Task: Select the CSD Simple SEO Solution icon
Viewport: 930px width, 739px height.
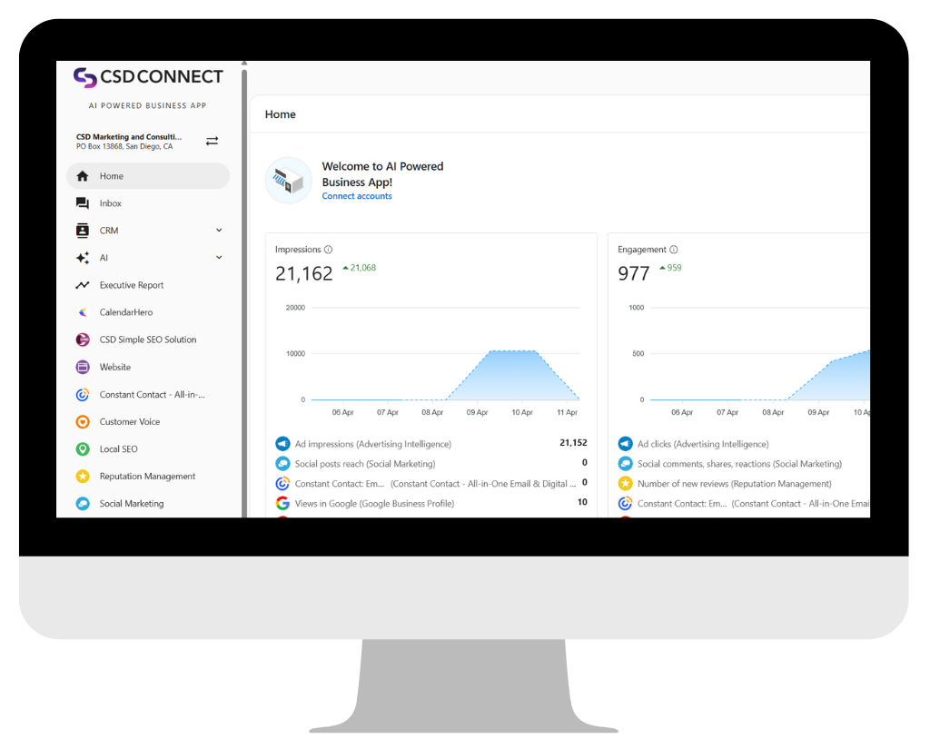Action: point(83,340)
